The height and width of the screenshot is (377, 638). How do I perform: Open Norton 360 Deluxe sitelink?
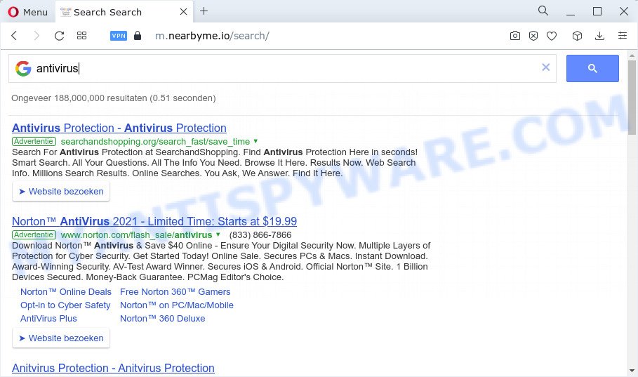point(162,318)
